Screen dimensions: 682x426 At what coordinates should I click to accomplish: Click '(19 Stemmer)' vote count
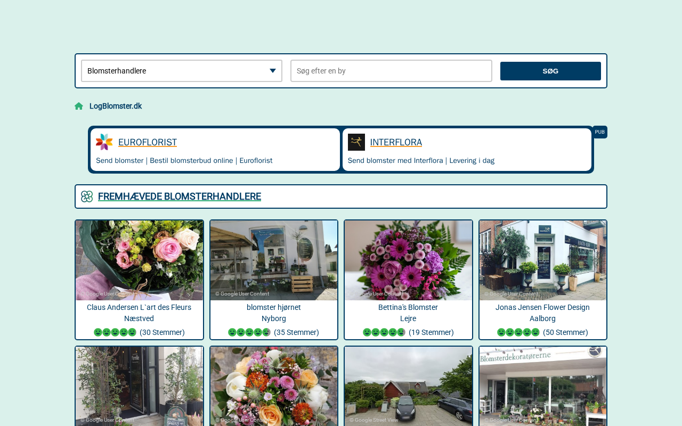431,332
